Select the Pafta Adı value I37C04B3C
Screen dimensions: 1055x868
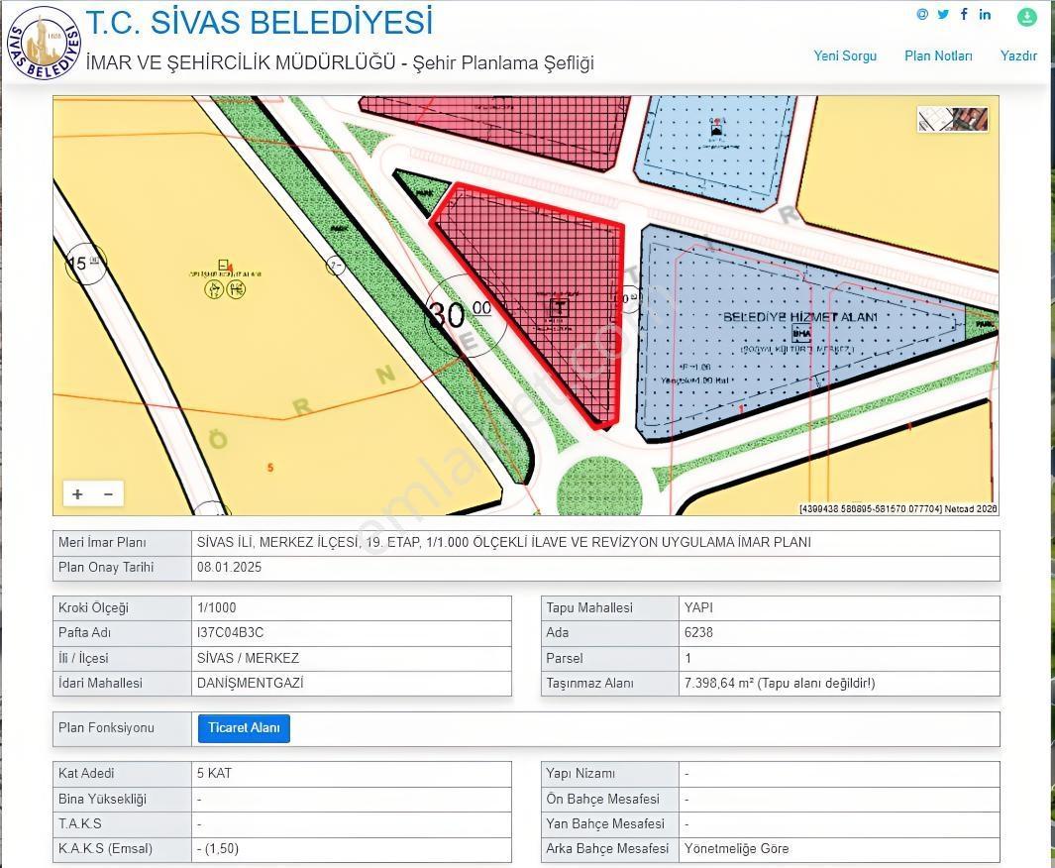coord(230,632)
